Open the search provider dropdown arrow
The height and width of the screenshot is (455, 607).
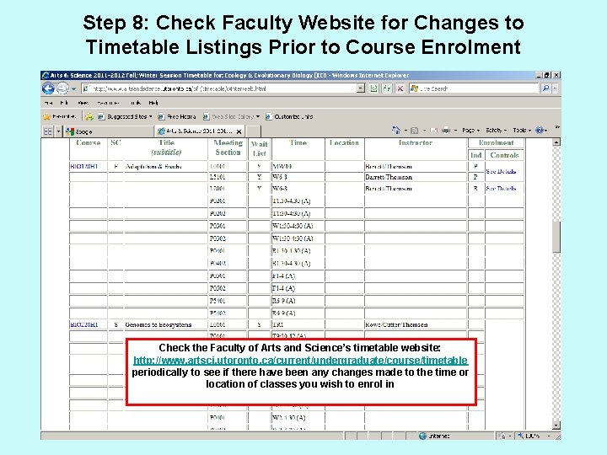tap(555, 88)
